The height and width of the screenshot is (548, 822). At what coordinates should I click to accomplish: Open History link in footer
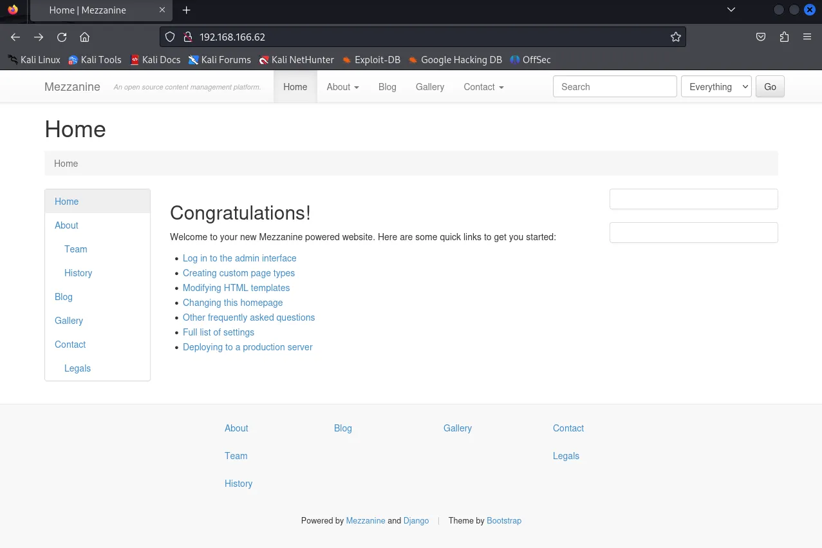coord(238,484)
